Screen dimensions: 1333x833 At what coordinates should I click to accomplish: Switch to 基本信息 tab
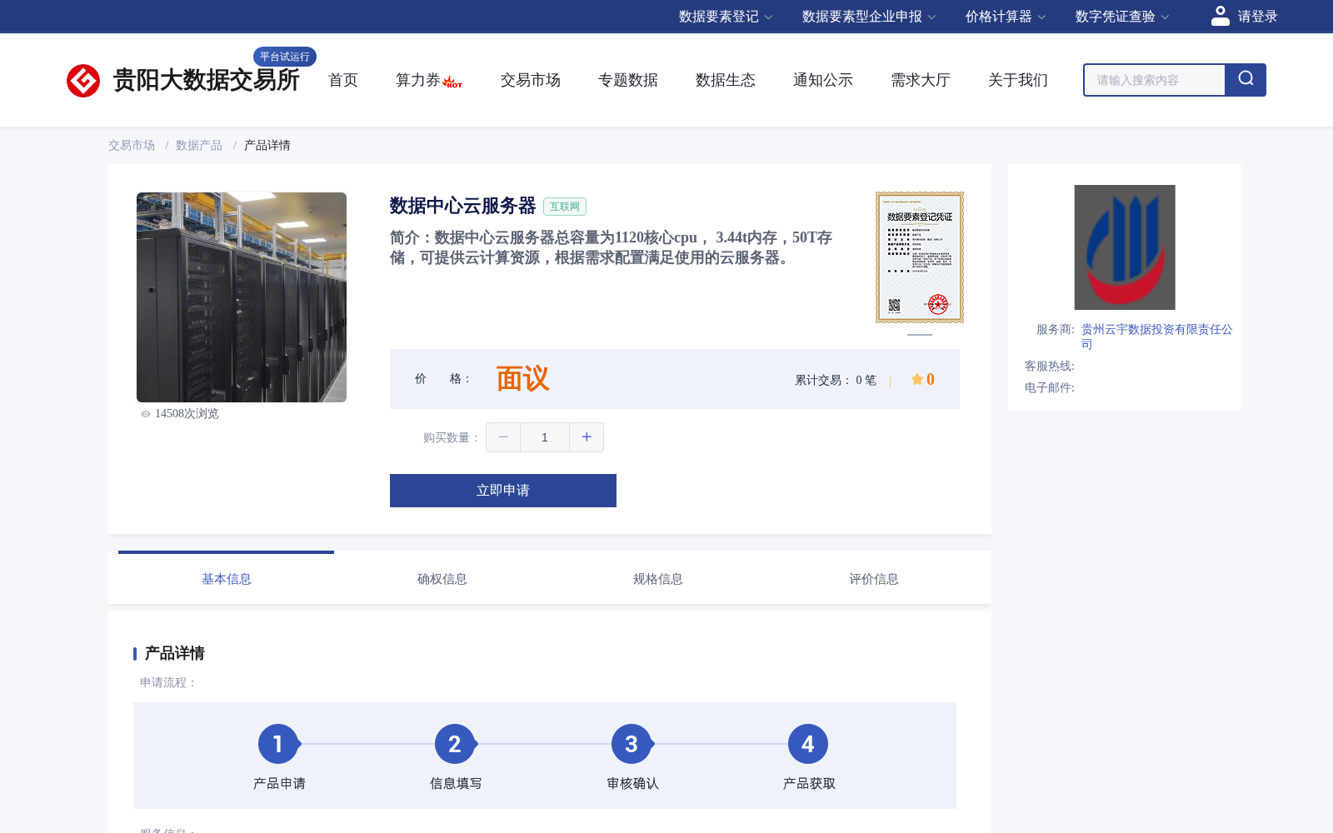coord(227,579)
